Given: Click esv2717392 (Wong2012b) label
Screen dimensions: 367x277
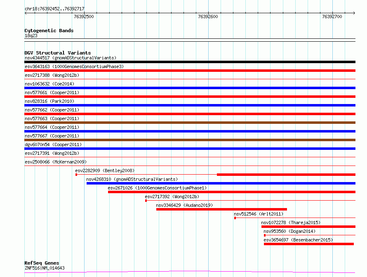Looking at the screenshot, I should pos(172,197).
